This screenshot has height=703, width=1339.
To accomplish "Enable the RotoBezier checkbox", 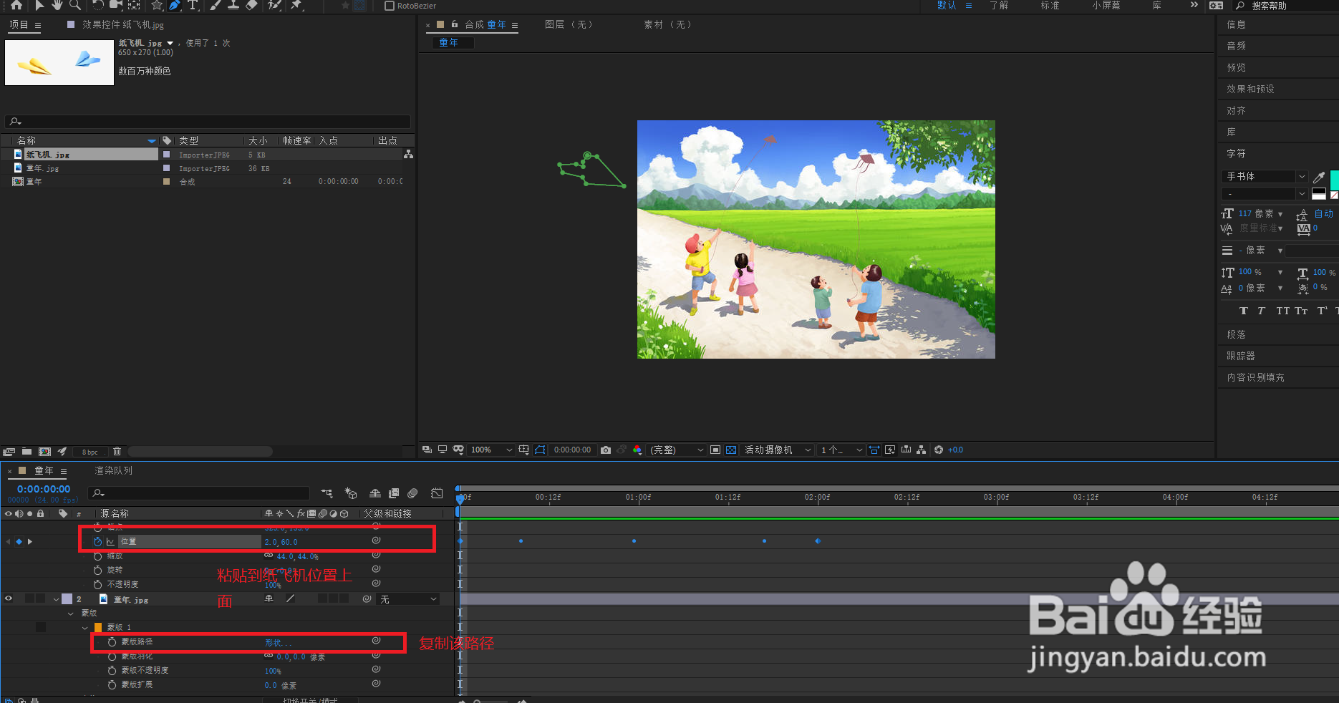I will (x=390, y=6).
